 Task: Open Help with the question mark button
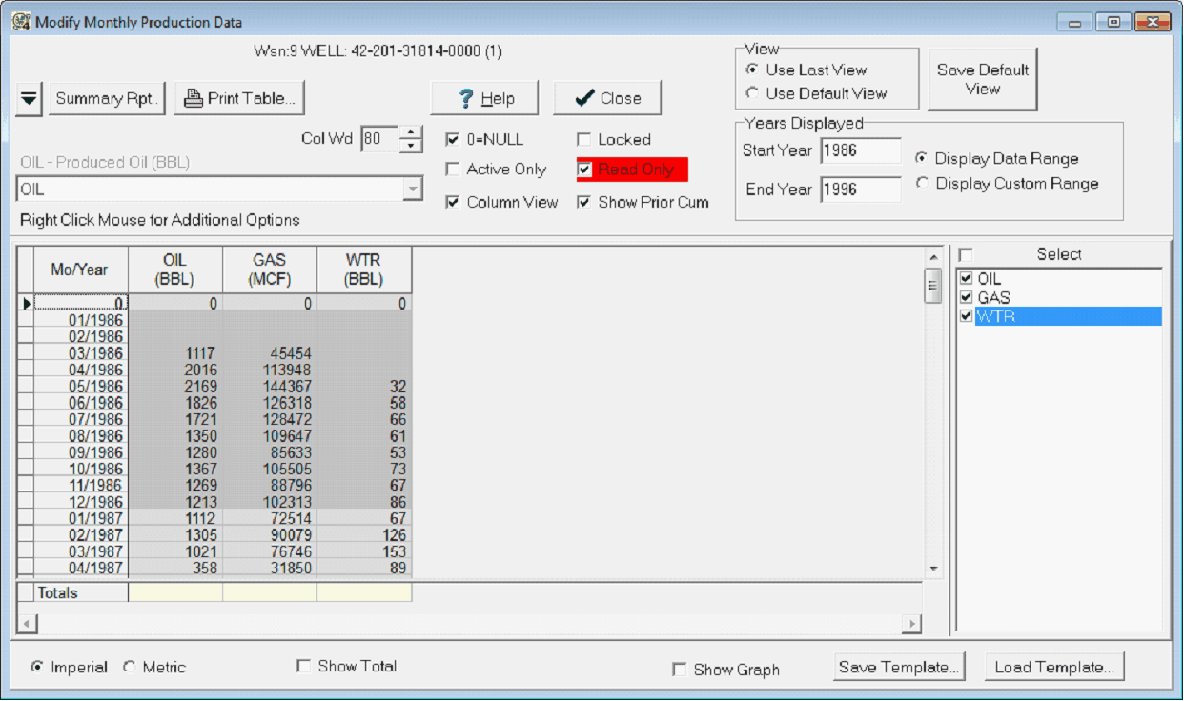click(484, 98)
